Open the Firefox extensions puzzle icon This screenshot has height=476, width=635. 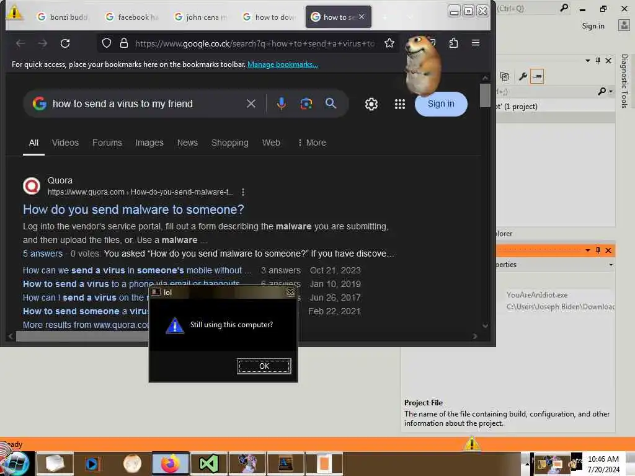(453, 43)
